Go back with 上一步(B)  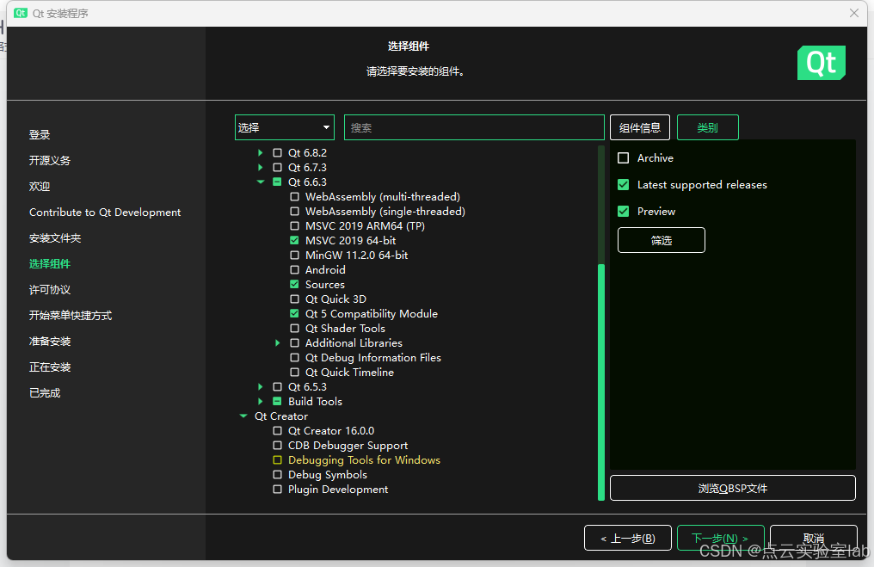tap(628, 538)
